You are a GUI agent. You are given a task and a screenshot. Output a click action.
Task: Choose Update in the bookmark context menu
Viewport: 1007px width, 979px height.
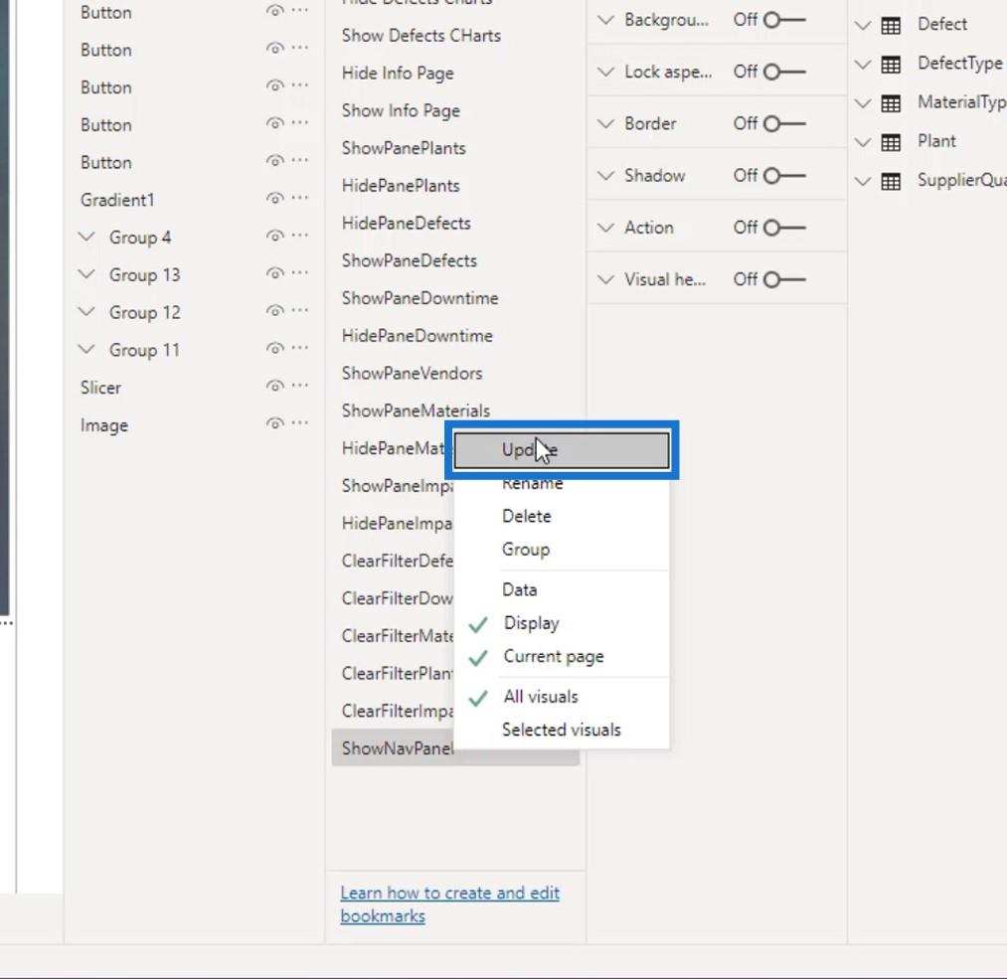point(562,450)
